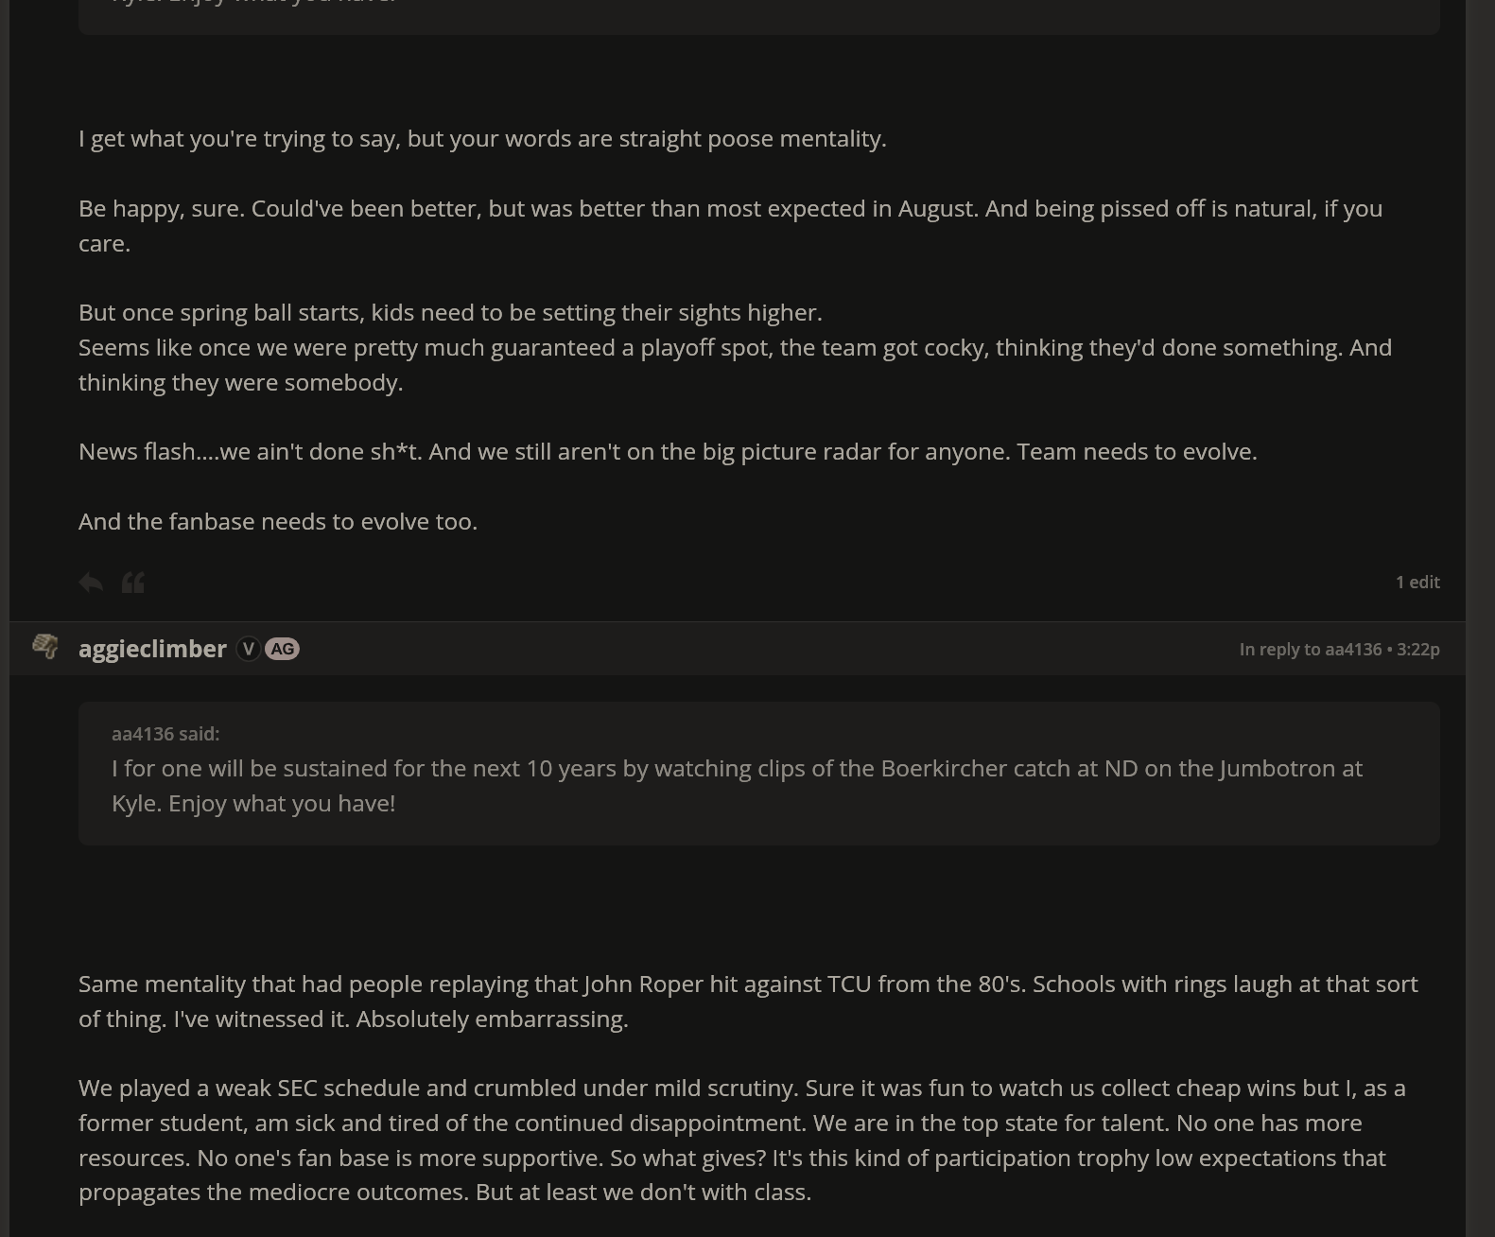
Task: Click the "News flash" paragraph
Action: point(668,452)
